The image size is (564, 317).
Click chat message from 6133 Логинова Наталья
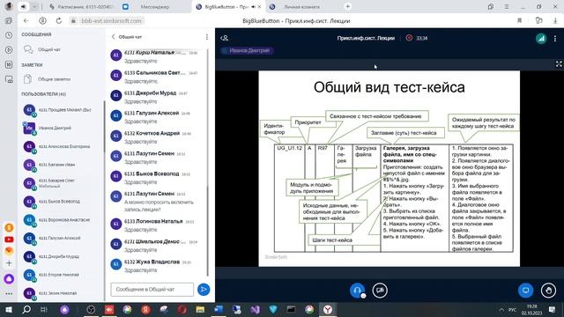159,225
